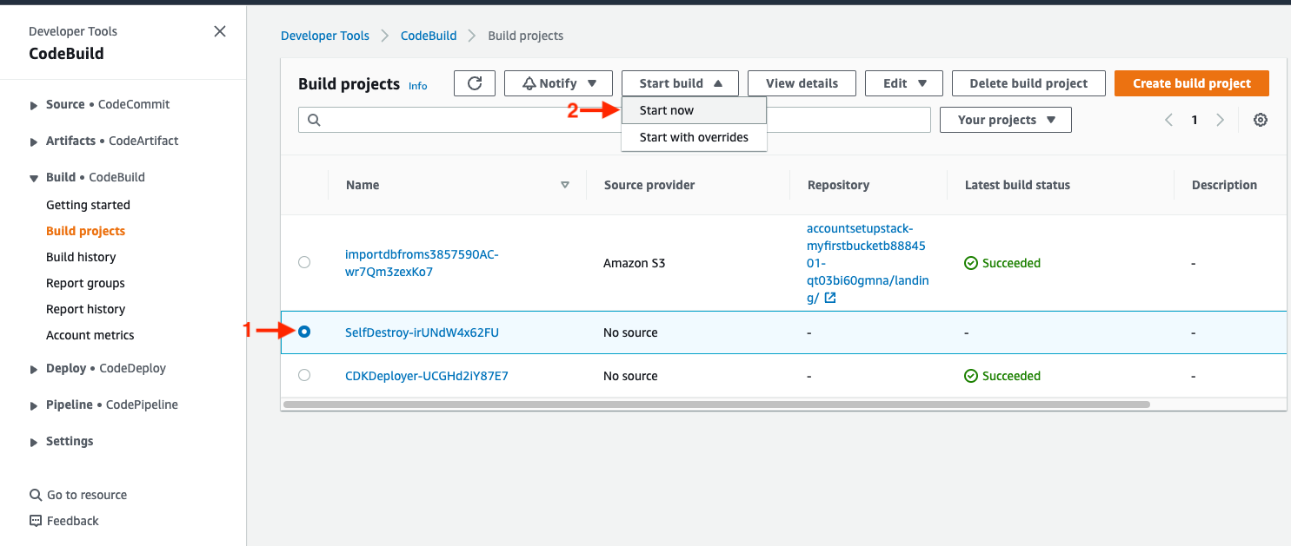Open the Info link beside Build projects
Viewport: 1291px width, 546px height.
pos(418,86)
